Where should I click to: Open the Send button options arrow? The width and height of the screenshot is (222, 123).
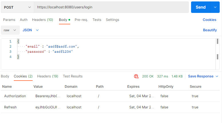[215, 7]
